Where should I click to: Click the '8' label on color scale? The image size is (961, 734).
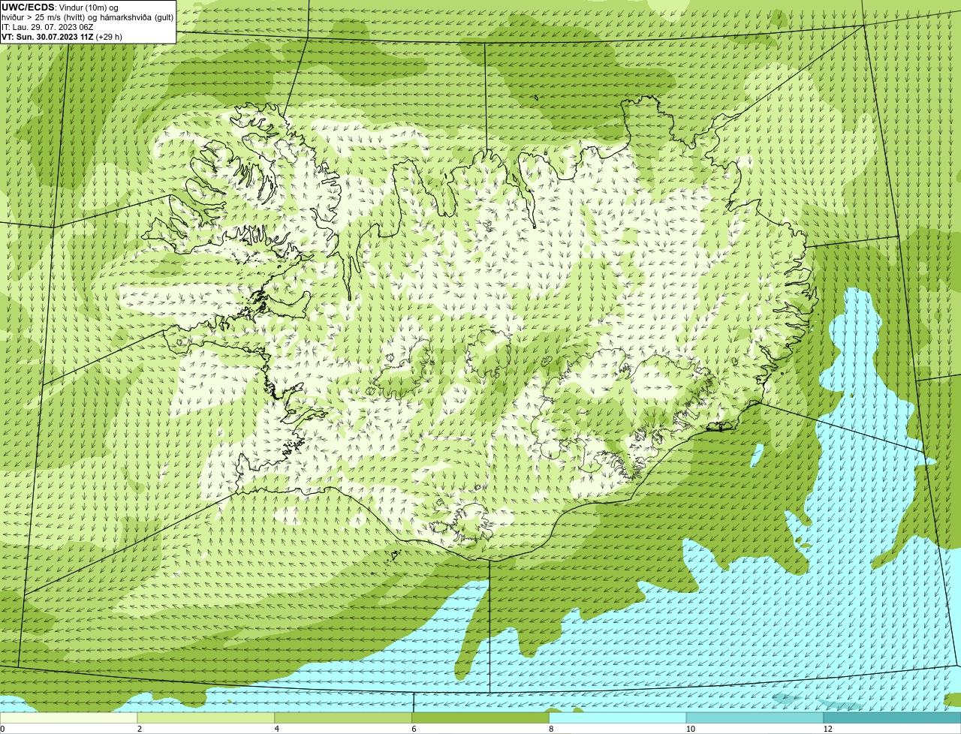coord(551,729)
